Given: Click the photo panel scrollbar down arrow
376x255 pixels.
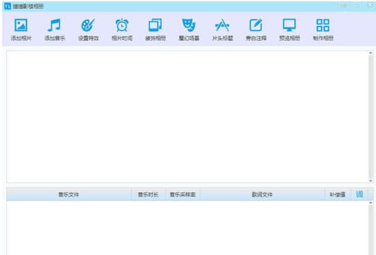Looking at the screenshot, I should [x=371, y=181].
